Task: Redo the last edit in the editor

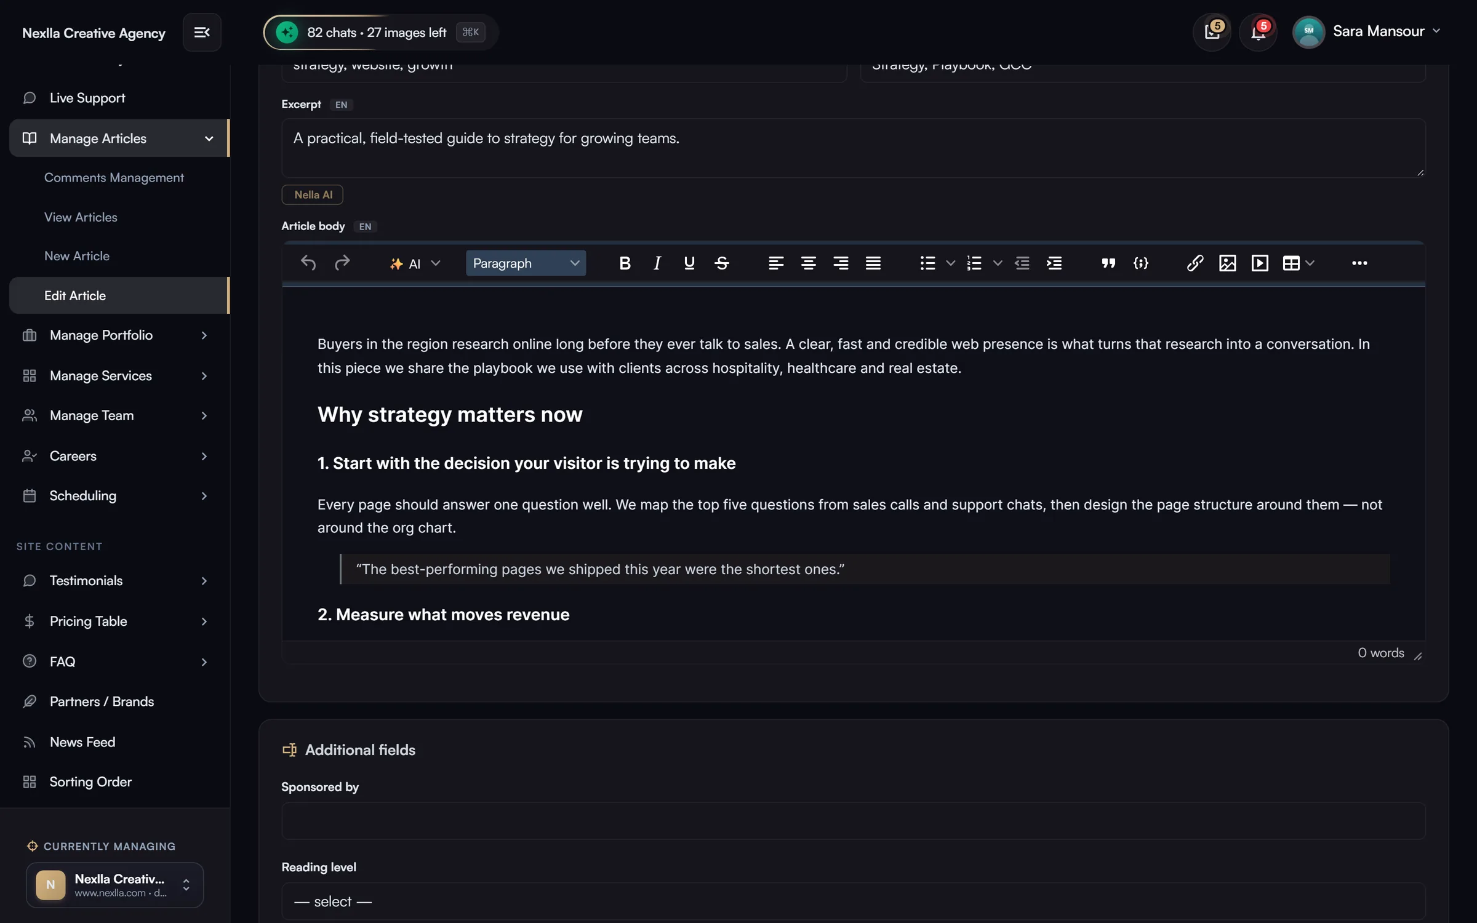Action: 342,263
